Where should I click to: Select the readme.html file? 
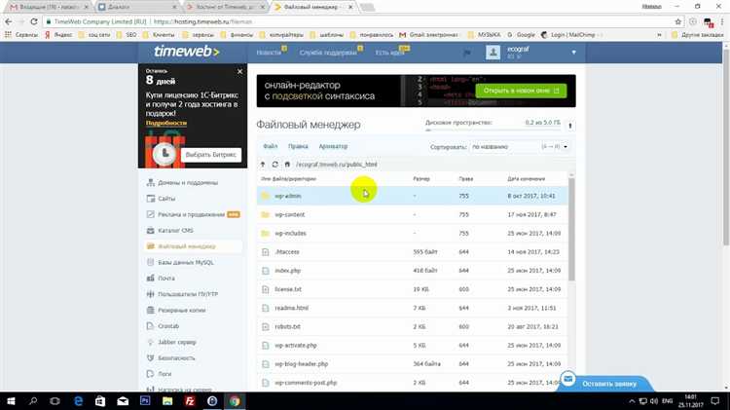[412, 308]
